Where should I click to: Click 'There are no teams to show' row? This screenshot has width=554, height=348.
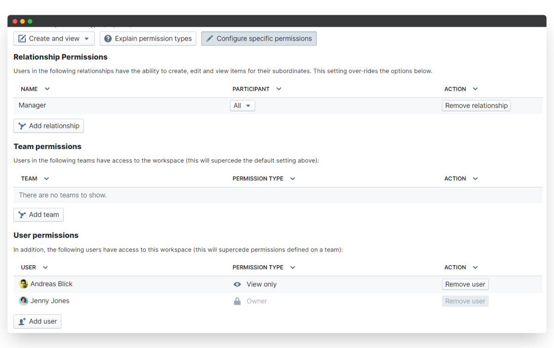[x=278, y=195]
